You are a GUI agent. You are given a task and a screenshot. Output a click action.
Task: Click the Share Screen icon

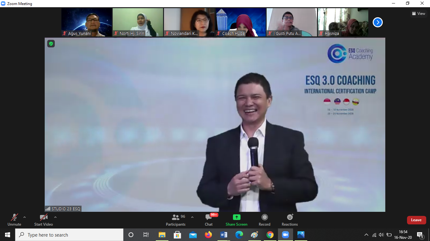(x=236, y=217)
